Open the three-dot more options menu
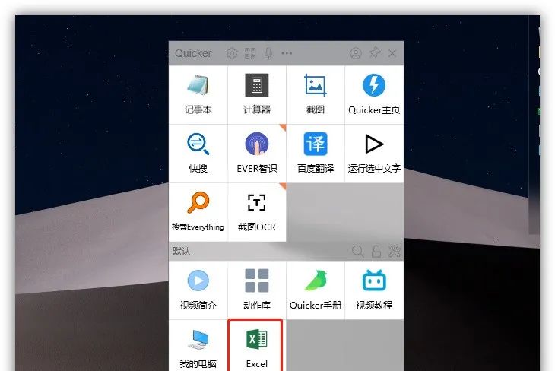 coord(287,53)
